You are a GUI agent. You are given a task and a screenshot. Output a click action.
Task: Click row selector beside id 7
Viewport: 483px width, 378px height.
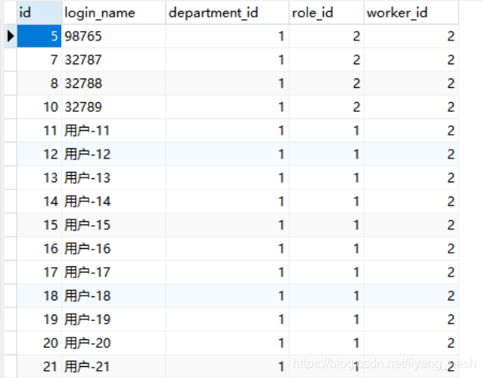point(10,59)
